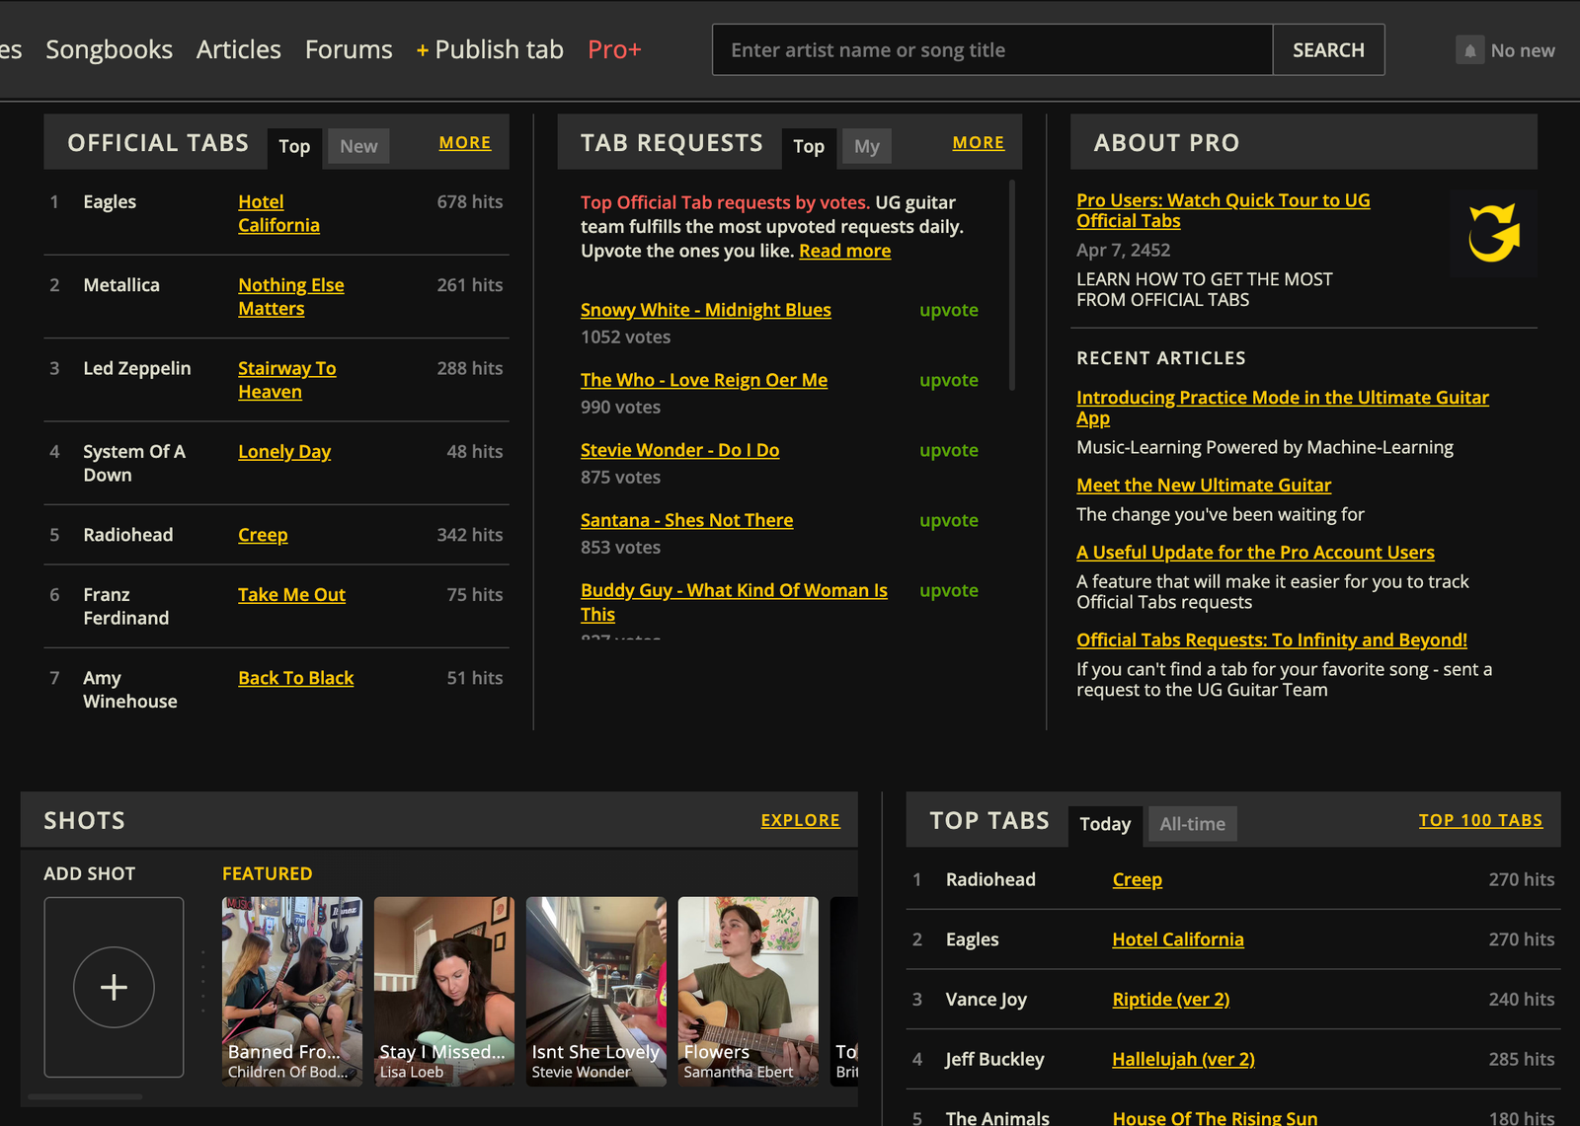Open Creep in Official Tabs list
This screenshot has width=1580, height=1126.
pyautogui.click(x=263, y=535)
